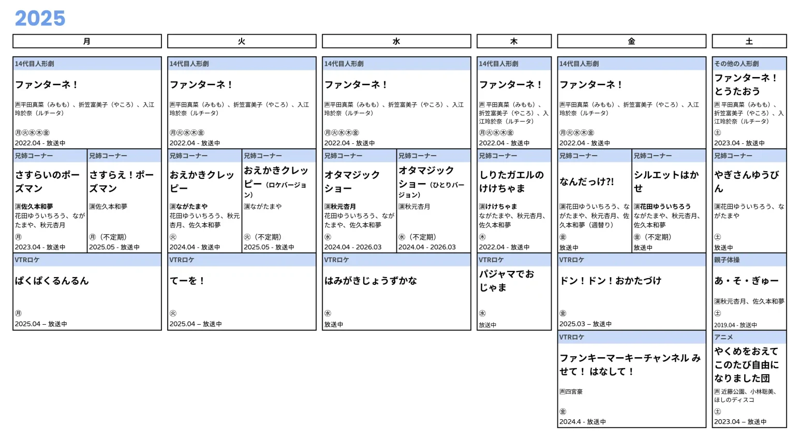Open the はみがきじょうずかな title
The image size is (800, 441).
pos(371,281)
